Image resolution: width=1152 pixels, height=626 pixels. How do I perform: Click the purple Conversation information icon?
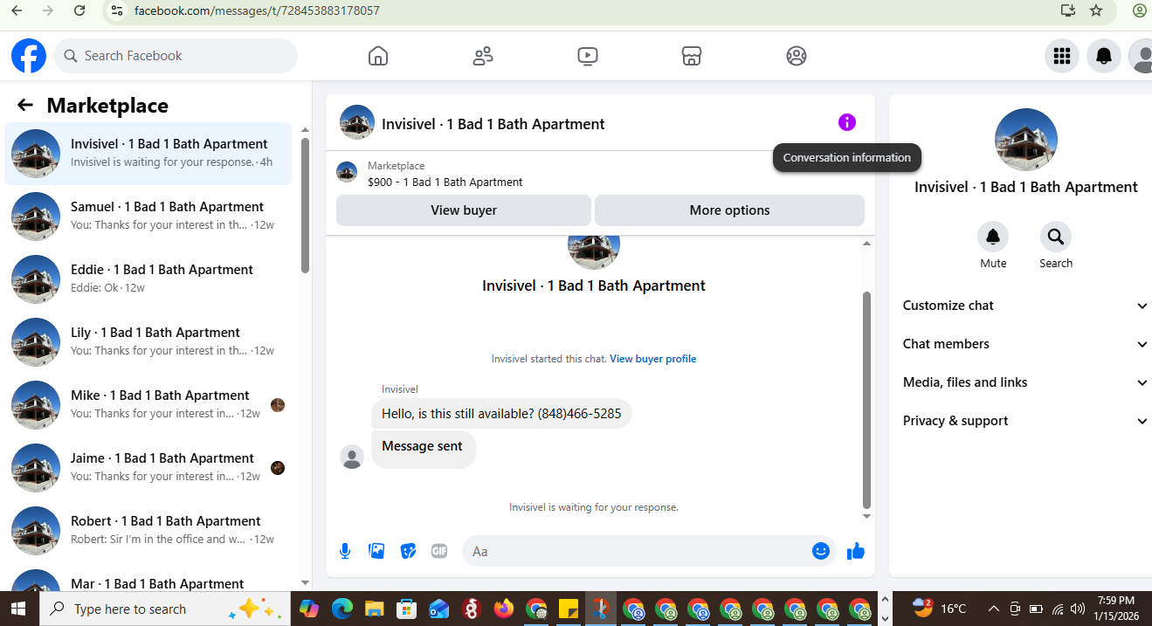[847, 122]
